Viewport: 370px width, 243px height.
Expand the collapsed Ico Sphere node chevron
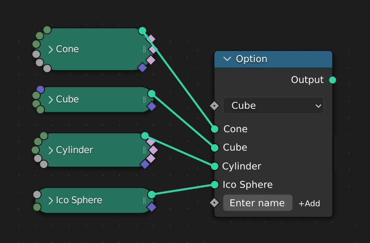point(50,200)
